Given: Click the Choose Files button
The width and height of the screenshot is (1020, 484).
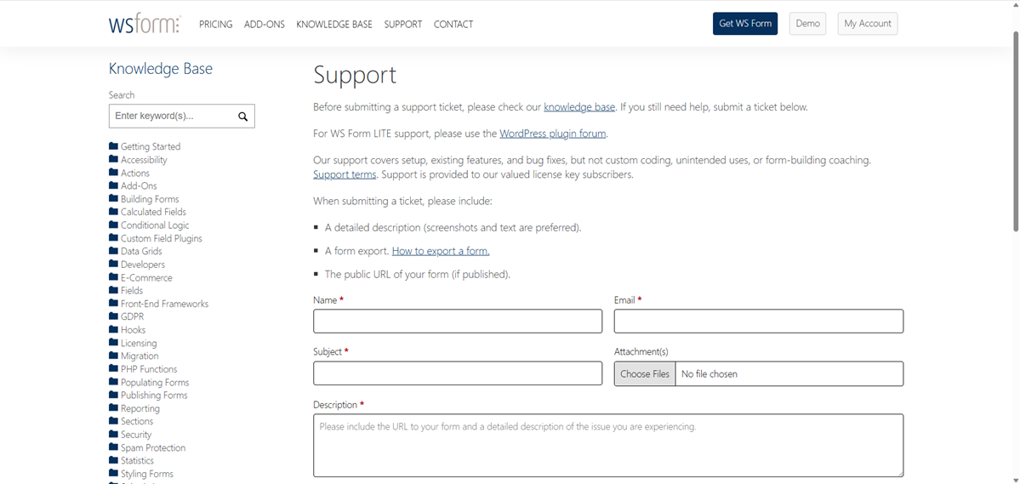Looking at the screenshot, I should (645, 373).
